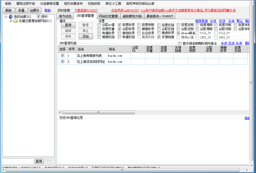Open the 其它小工具 menu
Image resolution: width=256 pixels, height=173 pixels.
pos(113,4)
